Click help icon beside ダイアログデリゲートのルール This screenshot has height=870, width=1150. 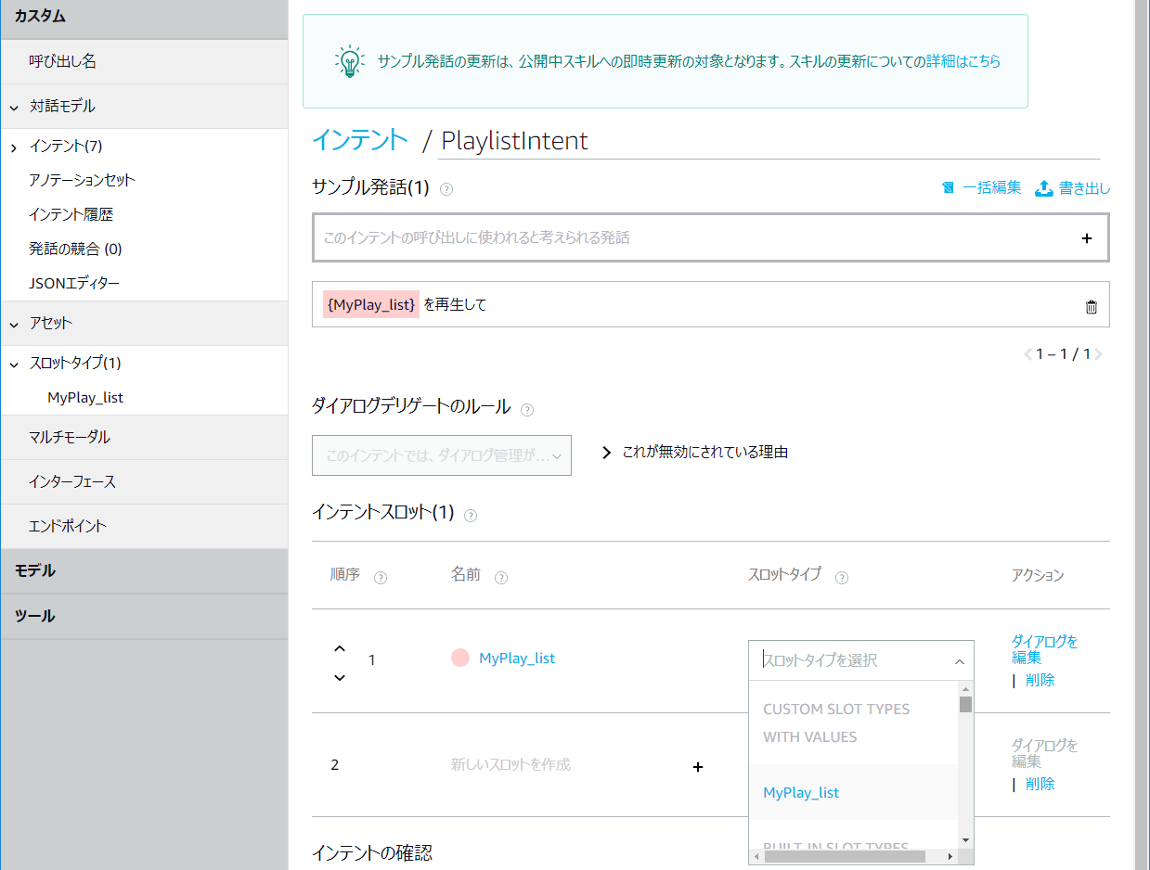(x=527, y=409)
